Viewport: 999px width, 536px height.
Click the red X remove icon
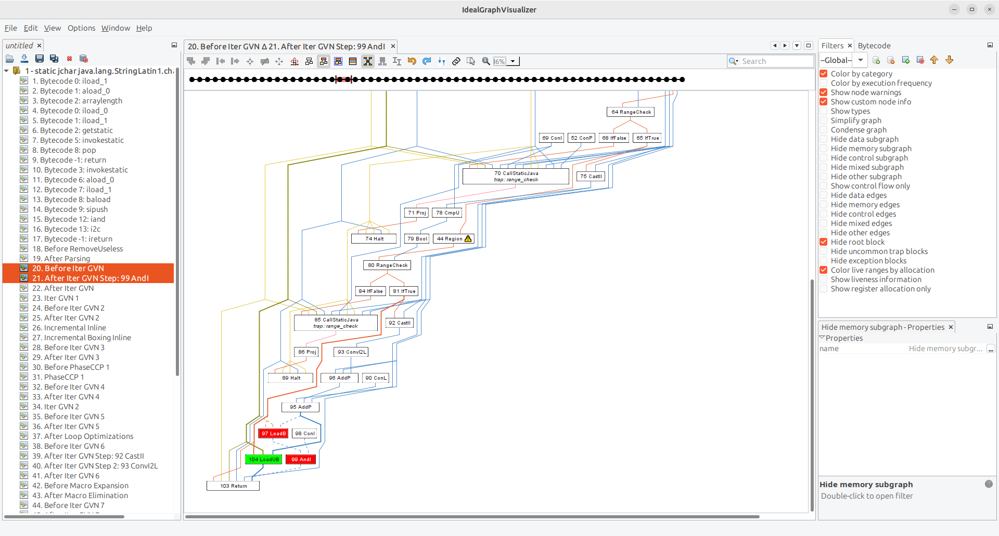(69, 59)
